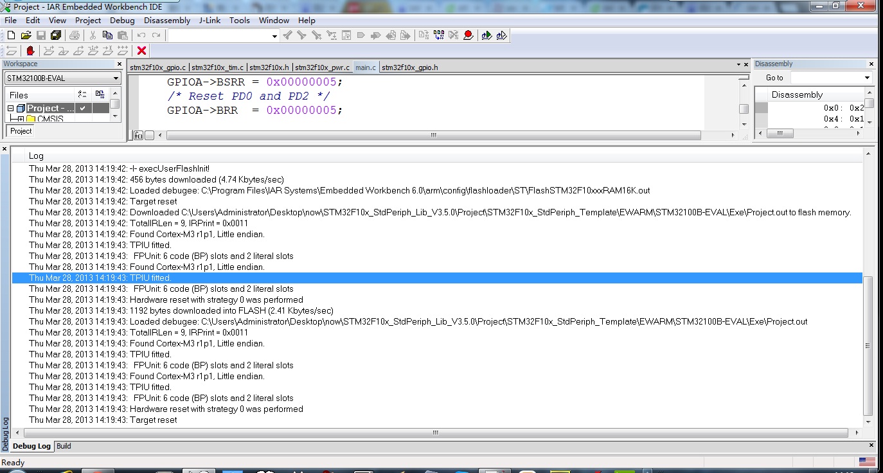Click the Undo arrow icon
The height and width of the screenshot is (473, 883).
141,35
